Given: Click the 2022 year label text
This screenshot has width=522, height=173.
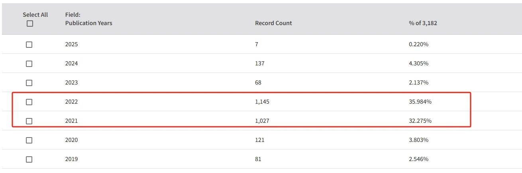Looking at the screenshot, I should tap(71, 102).
